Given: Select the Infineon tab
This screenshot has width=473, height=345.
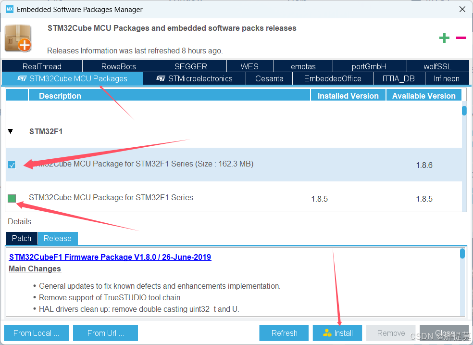Looking at the screenshot, I should tap(447, 78).
